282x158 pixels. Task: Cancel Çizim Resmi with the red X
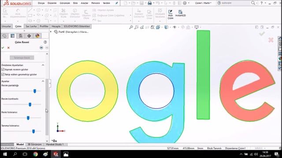8,48
